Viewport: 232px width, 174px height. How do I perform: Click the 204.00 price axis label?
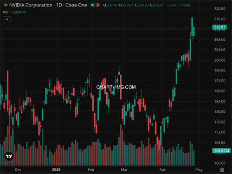click(219, 50)
